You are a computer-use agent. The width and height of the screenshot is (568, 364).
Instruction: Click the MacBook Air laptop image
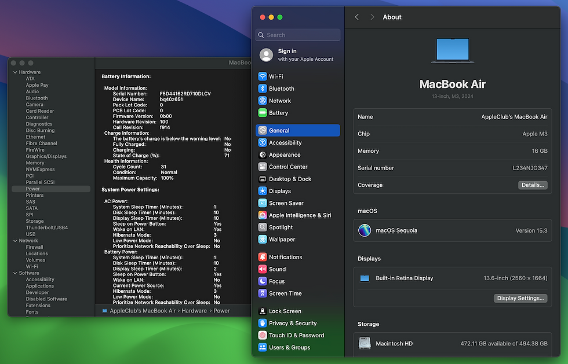pos(453,50)
